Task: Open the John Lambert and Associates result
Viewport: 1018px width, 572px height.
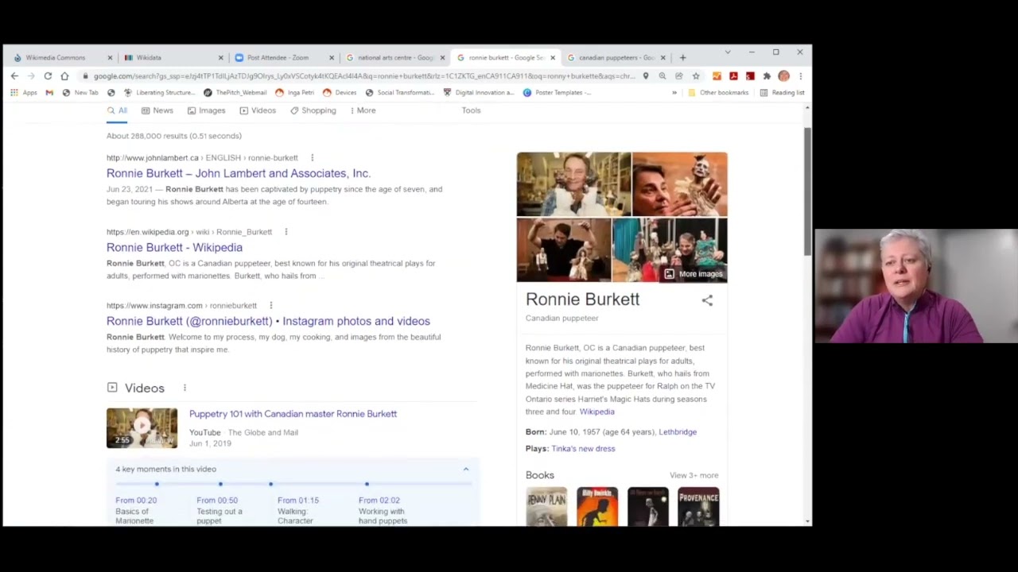Action: pos(239,173)
